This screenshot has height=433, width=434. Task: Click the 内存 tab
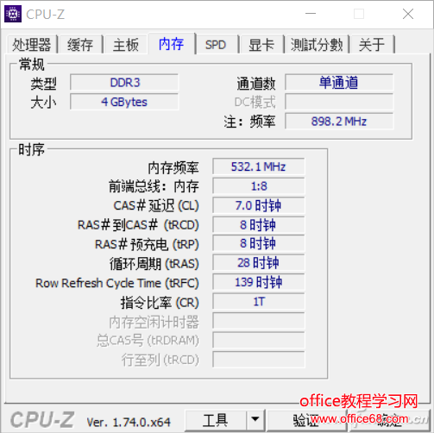point(172,44)
